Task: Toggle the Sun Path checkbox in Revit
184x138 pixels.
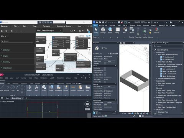Action: [x=105, y=63]
